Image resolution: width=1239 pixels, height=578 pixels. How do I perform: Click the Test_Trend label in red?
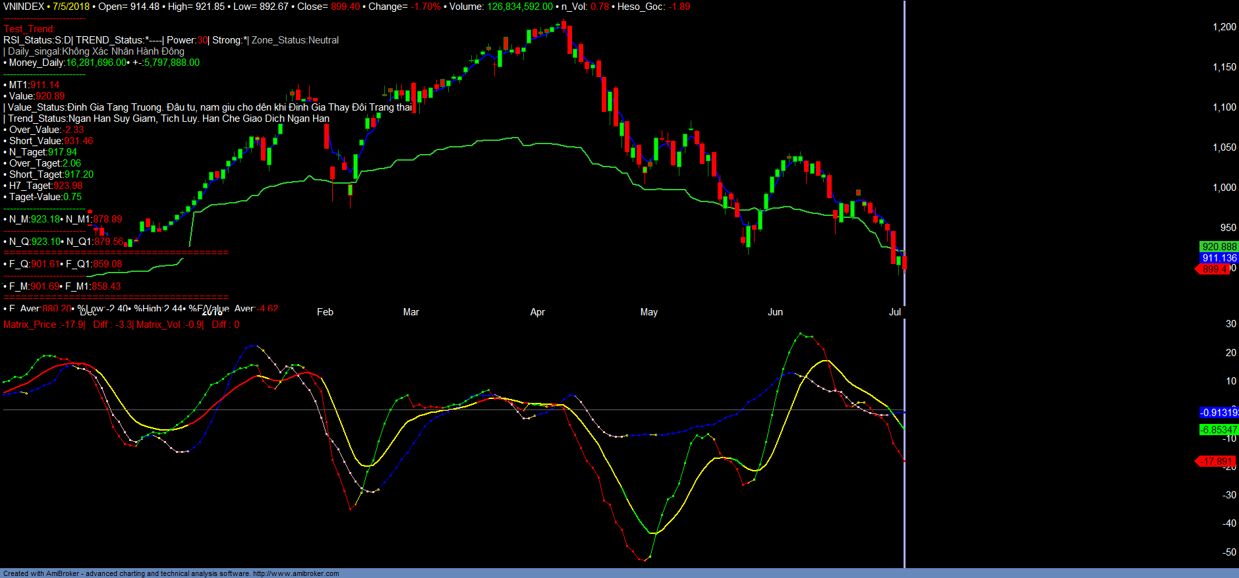point(29,29)
